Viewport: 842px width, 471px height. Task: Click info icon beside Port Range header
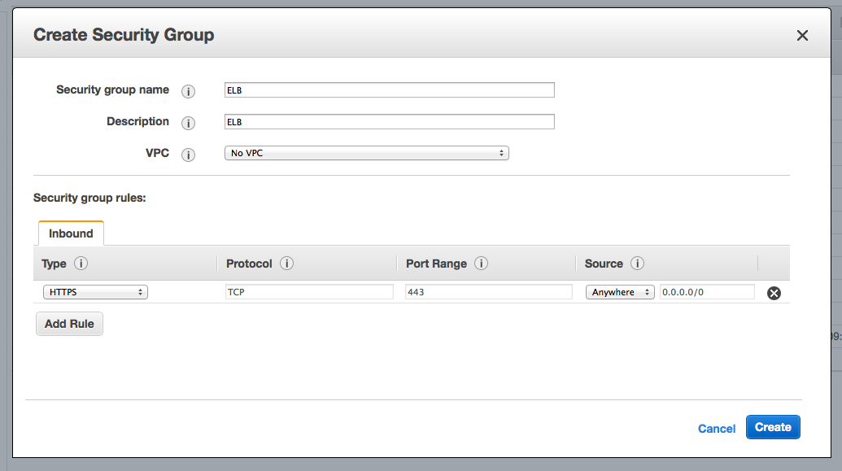(x=481, y=264)
